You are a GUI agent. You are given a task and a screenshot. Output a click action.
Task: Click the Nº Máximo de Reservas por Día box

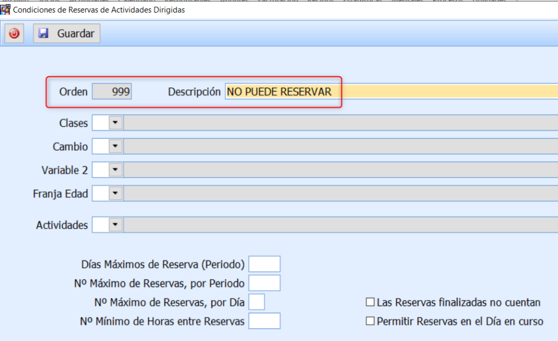(x=257, y=302)
